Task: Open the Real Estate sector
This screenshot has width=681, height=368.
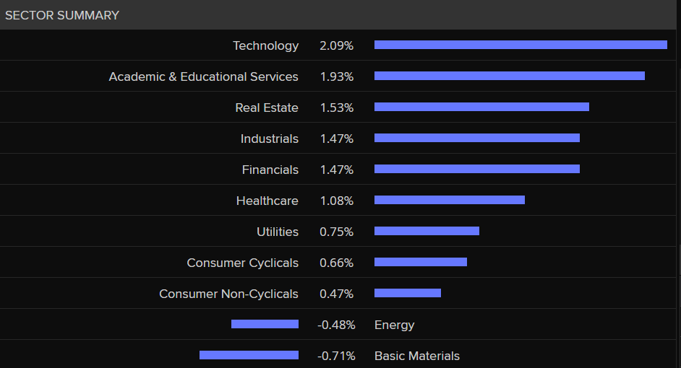Action: pos(266,108)
